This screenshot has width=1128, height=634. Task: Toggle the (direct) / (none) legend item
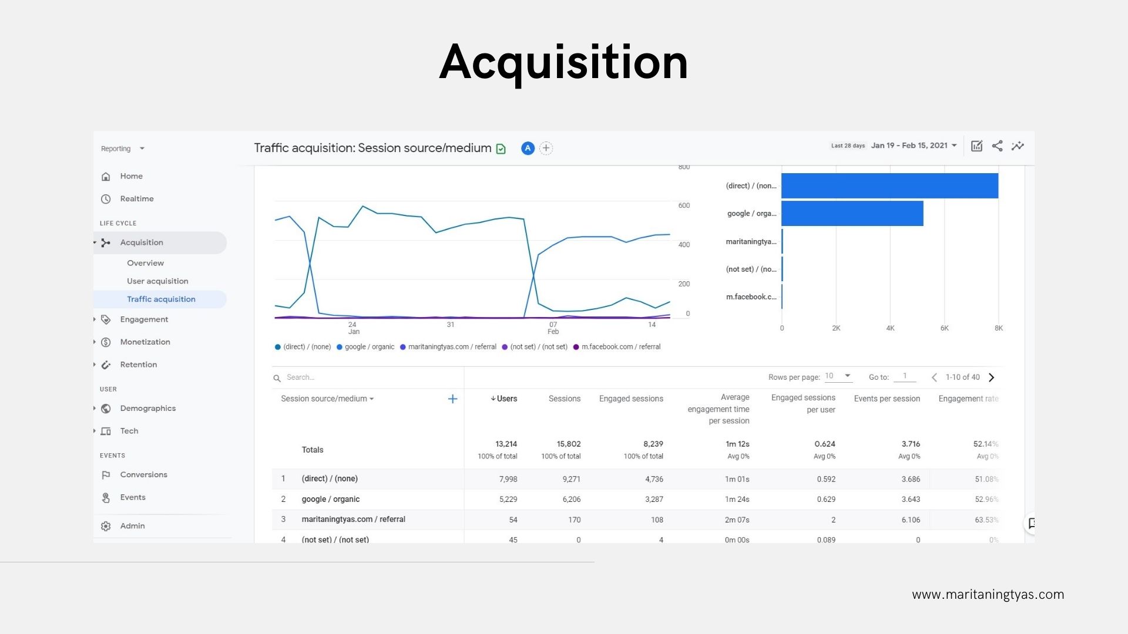(x=303, y=347)
